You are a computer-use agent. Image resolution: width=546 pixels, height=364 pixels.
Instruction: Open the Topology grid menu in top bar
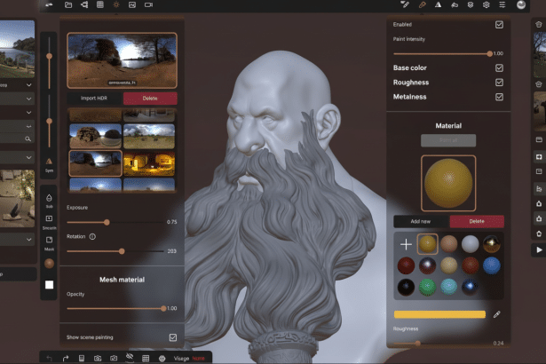click(x=100, y=4)
